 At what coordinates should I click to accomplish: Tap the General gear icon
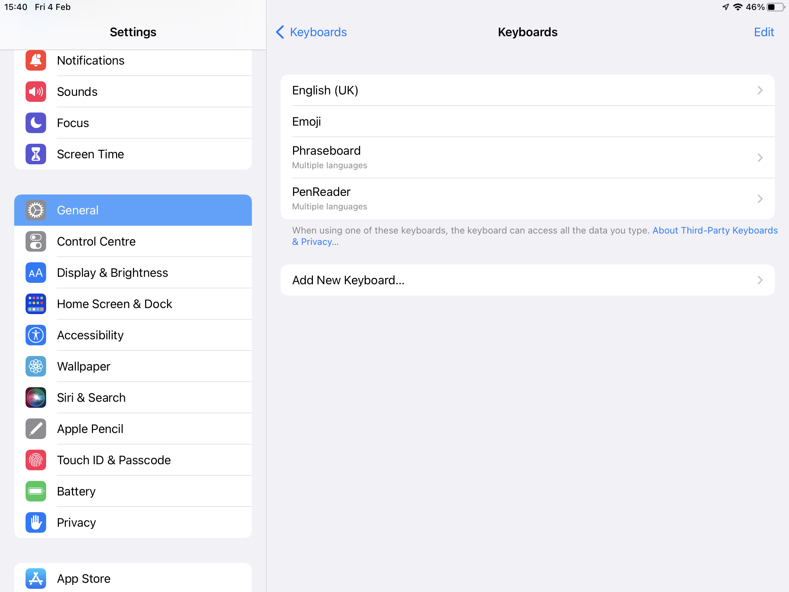click(x=36, y=210)
